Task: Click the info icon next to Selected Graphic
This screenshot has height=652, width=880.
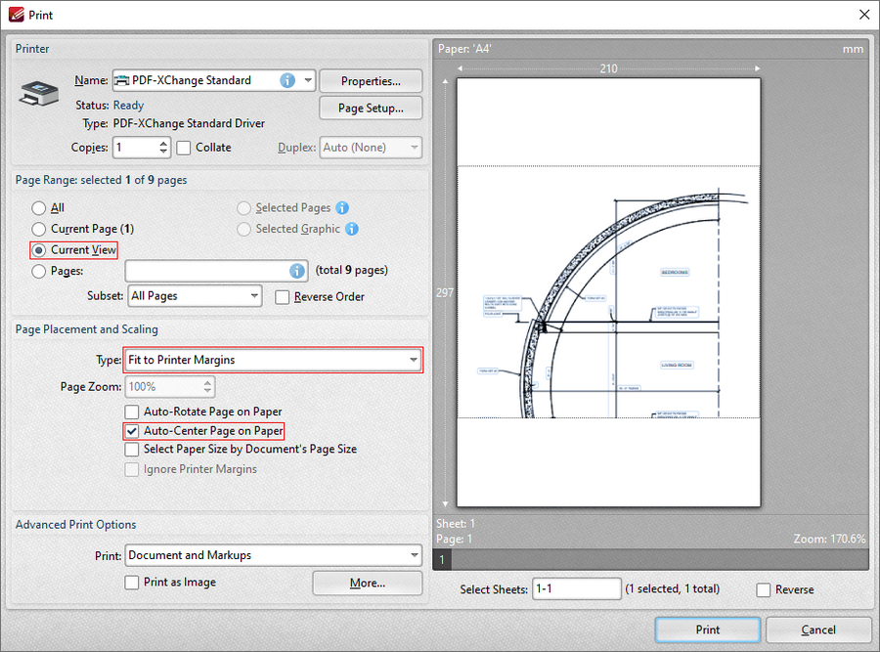Action: pyautogui.click(x=352, y=229)
